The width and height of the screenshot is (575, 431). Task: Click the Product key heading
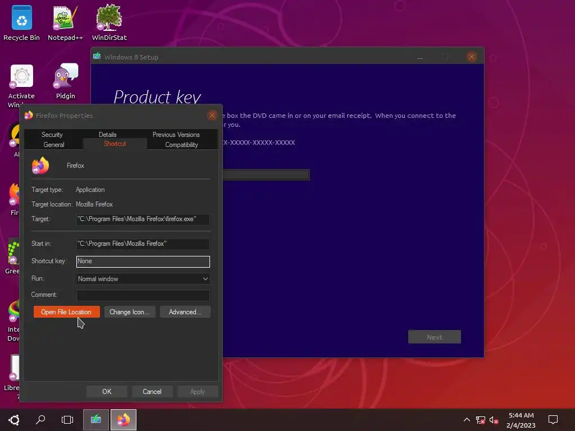point(157,97)
